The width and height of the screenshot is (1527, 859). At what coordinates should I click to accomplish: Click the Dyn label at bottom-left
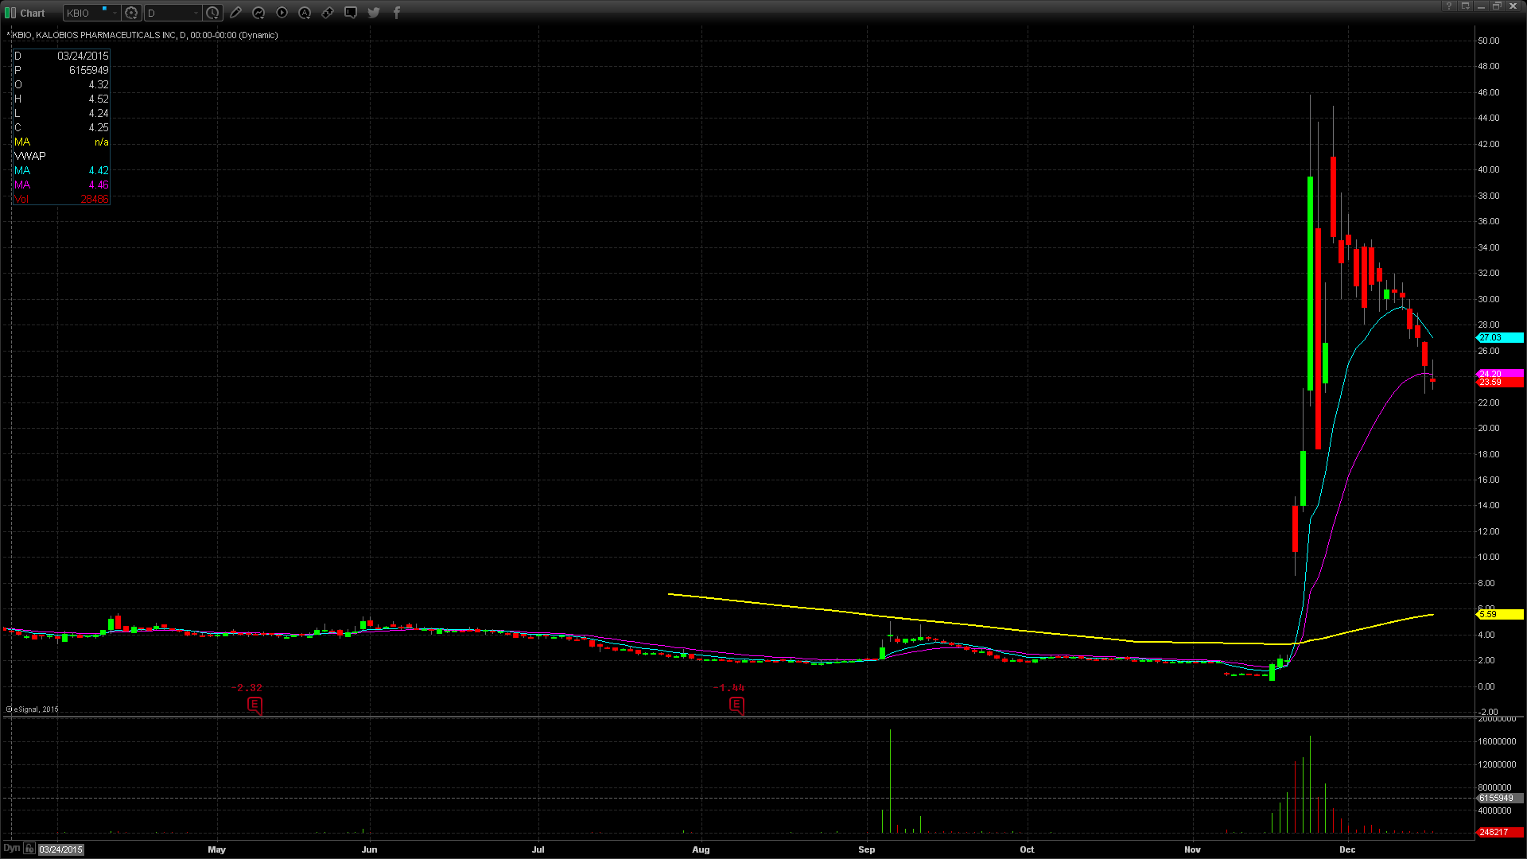(x=11, y=849)
